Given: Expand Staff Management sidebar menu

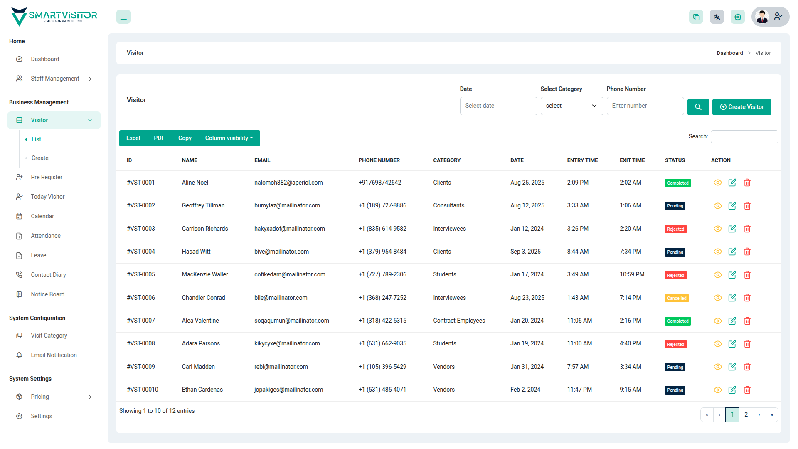Looking at the screenshot, I should click(x=54, y=79).
